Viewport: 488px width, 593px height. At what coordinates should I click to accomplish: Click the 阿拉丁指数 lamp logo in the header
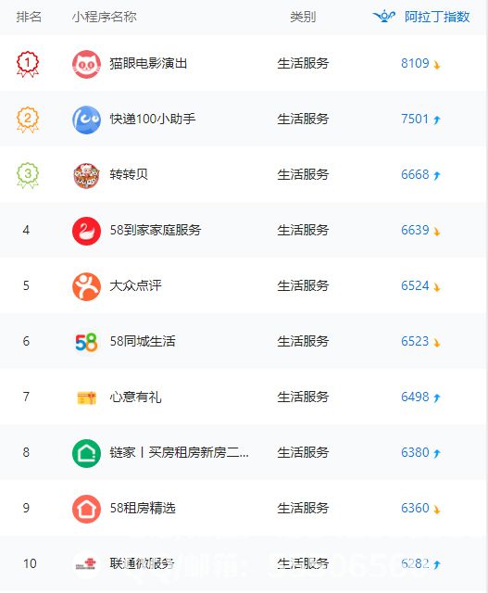[x=384, y=17]
